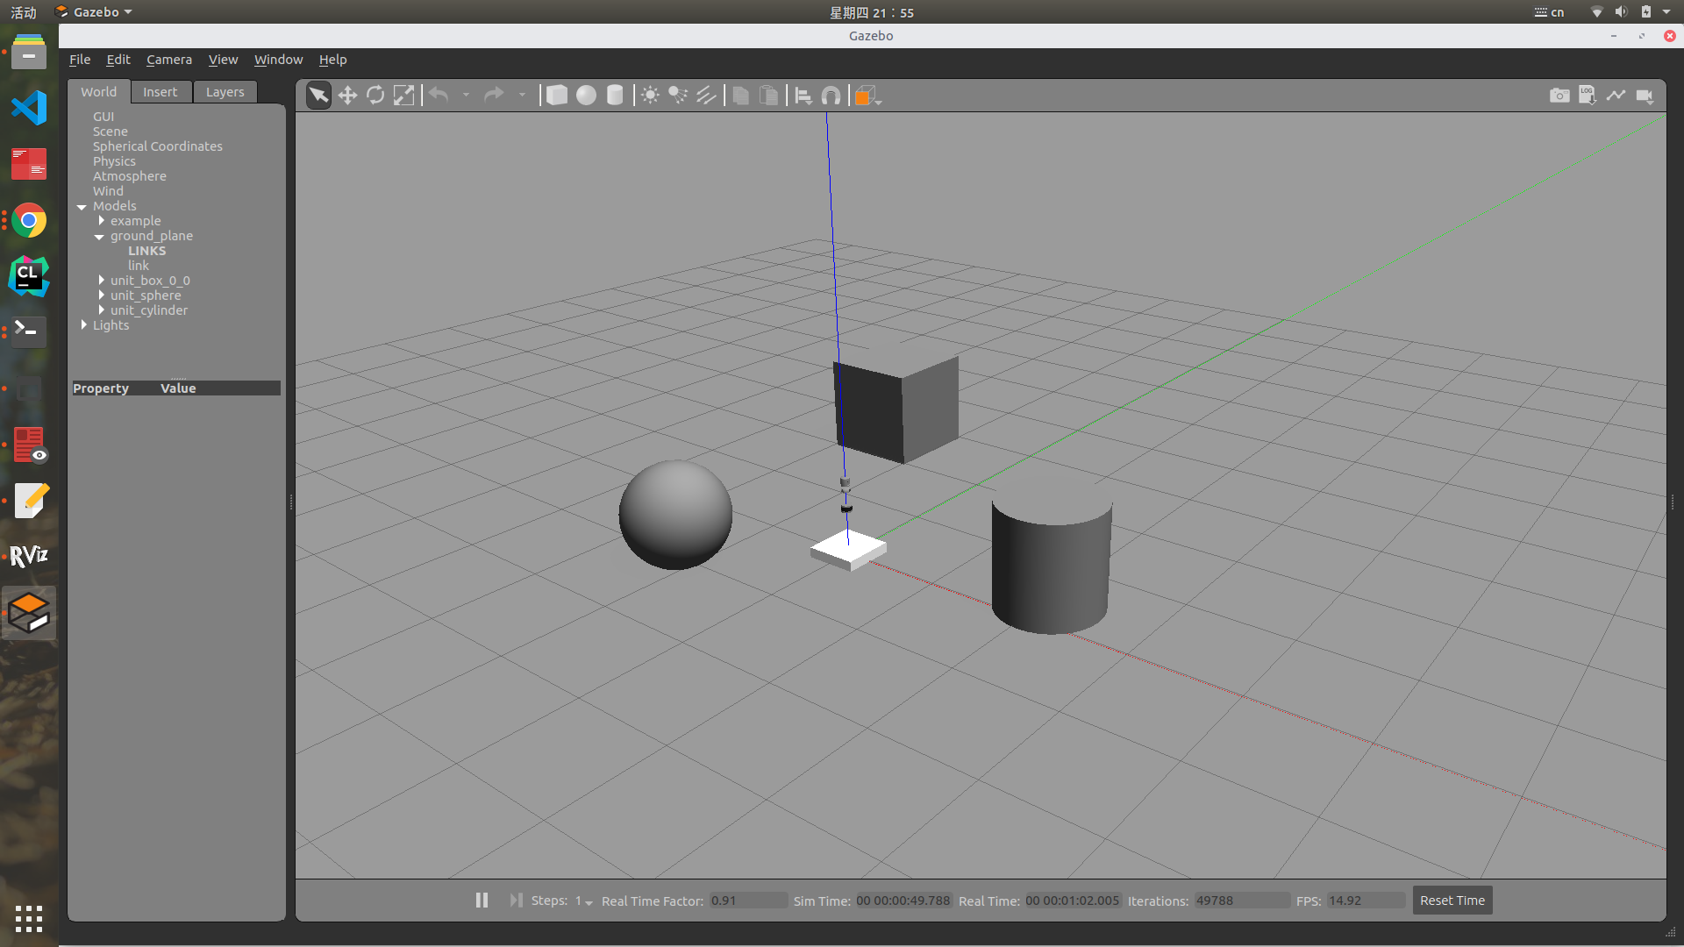This screenshot has height=947, width=1684.
Task: Pause the simulation
Action: coord(482,901)
